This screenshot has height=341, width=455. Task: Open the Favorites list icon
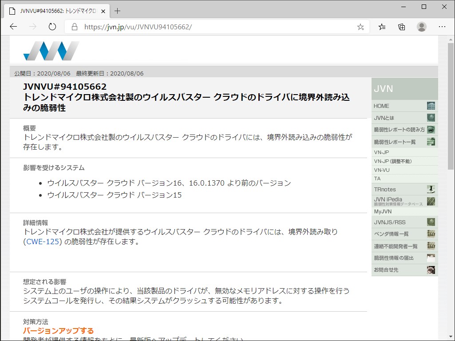tap(381, 27)
